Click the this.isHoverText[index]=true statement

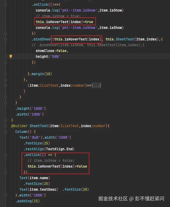[x=64, y=22]
